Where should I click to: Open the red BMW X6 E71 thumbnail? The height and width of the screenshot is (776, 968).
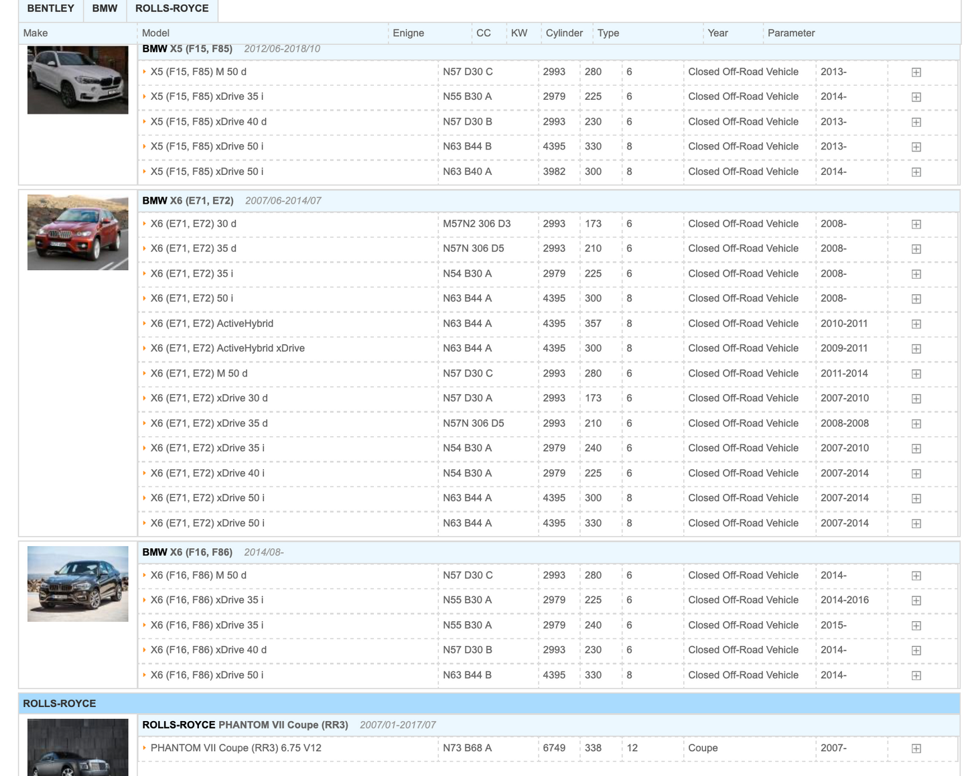(x=78, y=233)
